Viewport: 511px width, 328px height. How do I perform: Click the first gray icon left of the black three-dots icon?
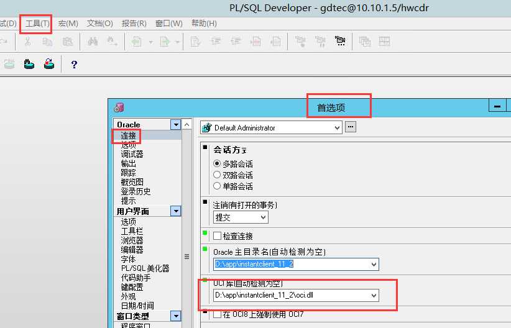pos(320,42)
